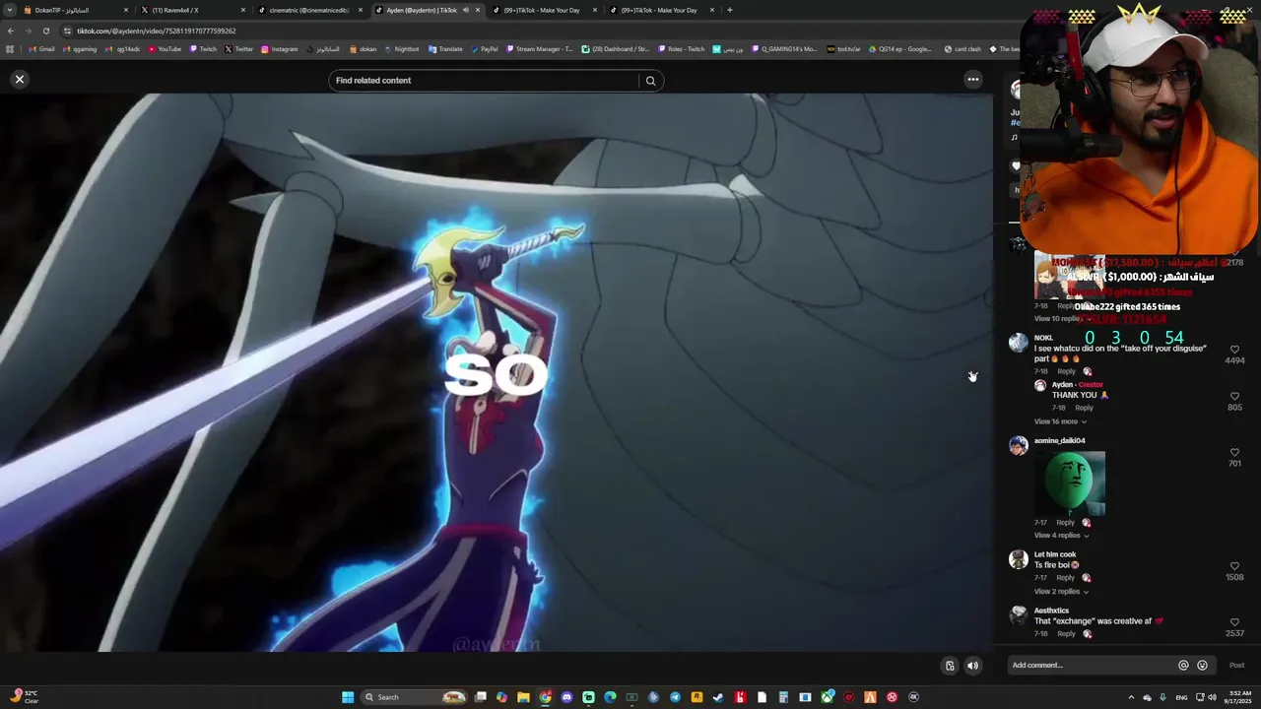
Task: Open the PayPal bookmark
Action: 485,49
